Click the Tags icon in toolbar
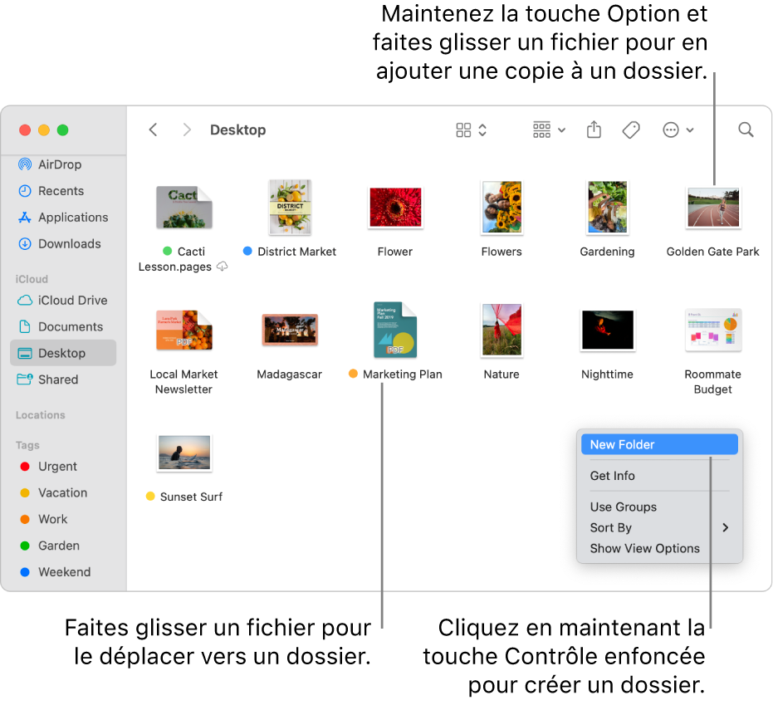 click(630, 130)
